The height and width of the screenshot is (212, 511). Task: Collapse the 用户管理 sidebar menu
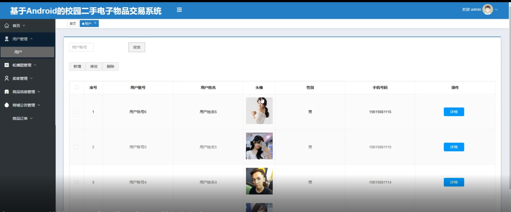coord(31,39)
